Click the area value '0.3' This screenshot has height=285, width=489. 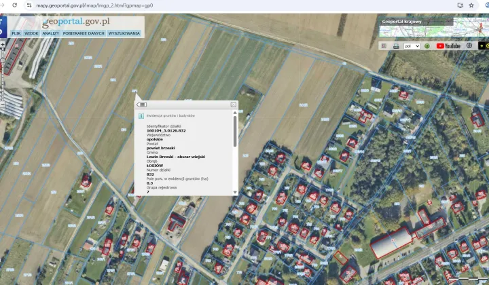point(149,183)
